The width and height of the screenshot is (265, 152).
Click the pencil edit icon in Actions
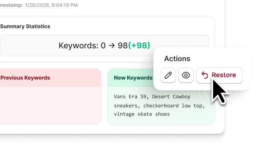pos(168,75)
